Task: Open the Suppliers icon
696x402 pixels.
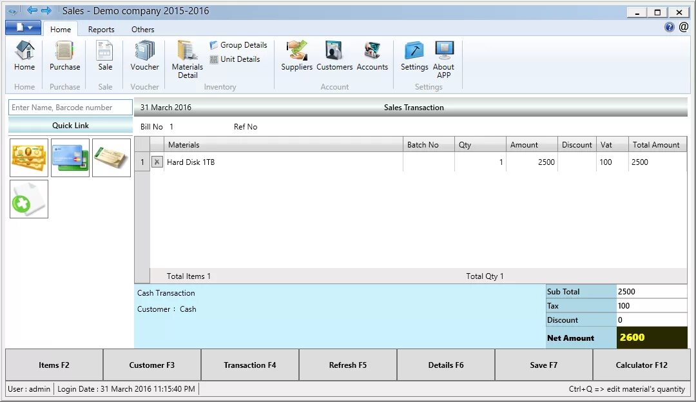Action: click(x=296, y=55)
